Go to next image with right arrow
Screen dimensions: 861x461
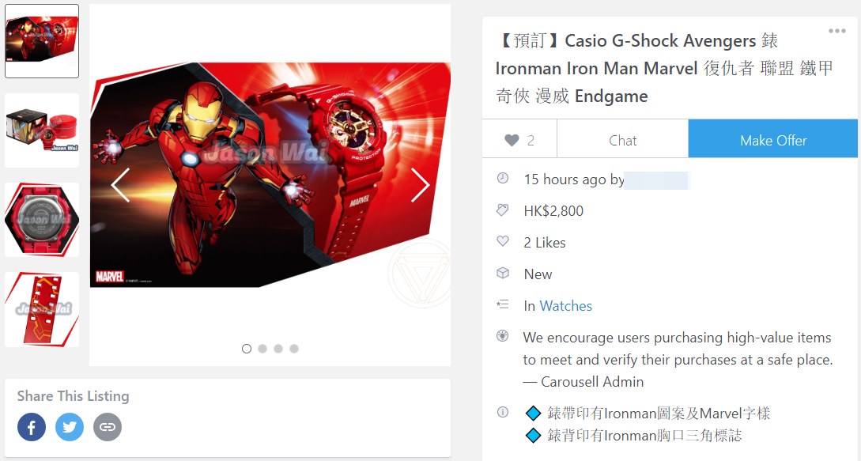(x=420, y=185)
